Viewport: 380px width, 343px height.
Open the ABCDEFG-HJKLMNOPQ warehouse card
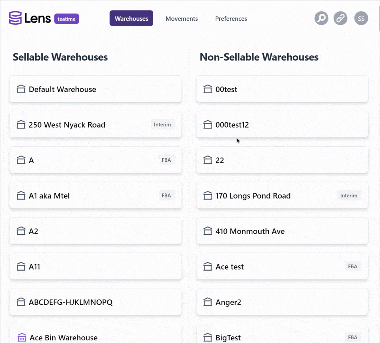(x=95, y=302)
